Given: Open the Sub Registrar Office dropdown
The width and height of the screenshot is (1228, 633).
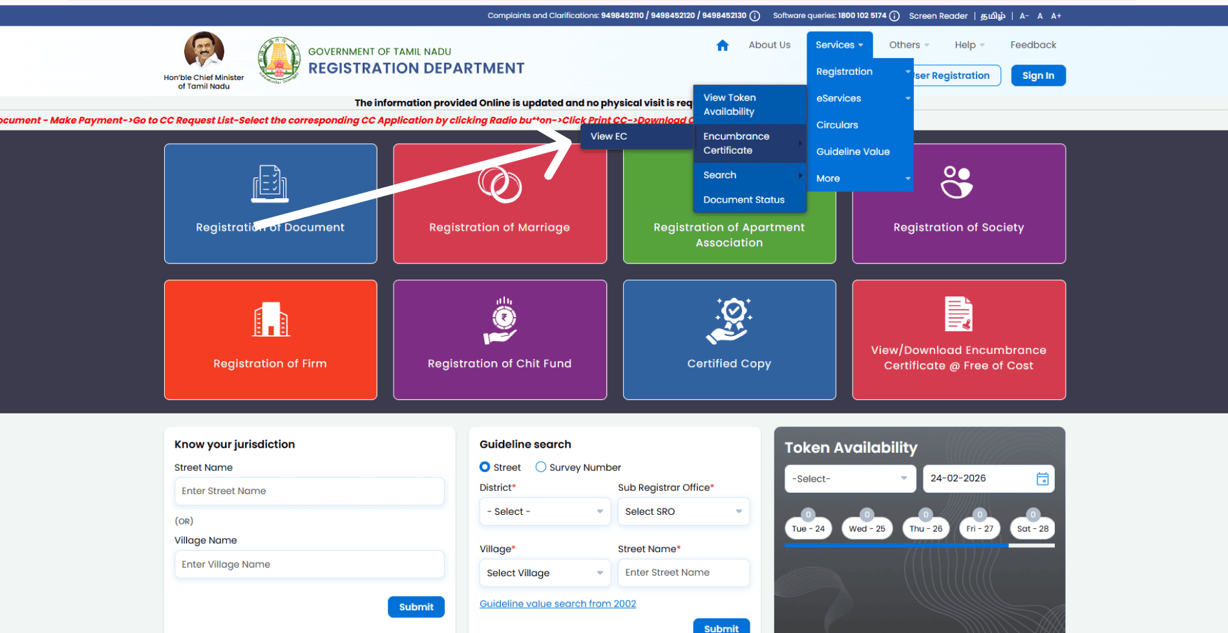Looking at the screenshot, I should click(x=683, y=512).
